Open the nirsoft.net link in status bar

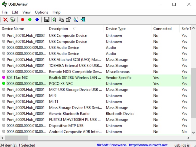tap(148, 145)
